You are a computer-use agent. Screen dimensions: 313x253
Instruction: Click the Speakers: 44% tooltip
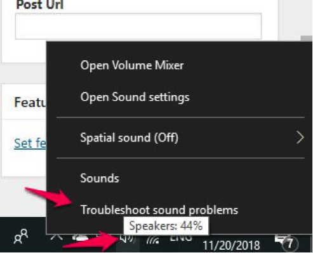tap(166, 226)
